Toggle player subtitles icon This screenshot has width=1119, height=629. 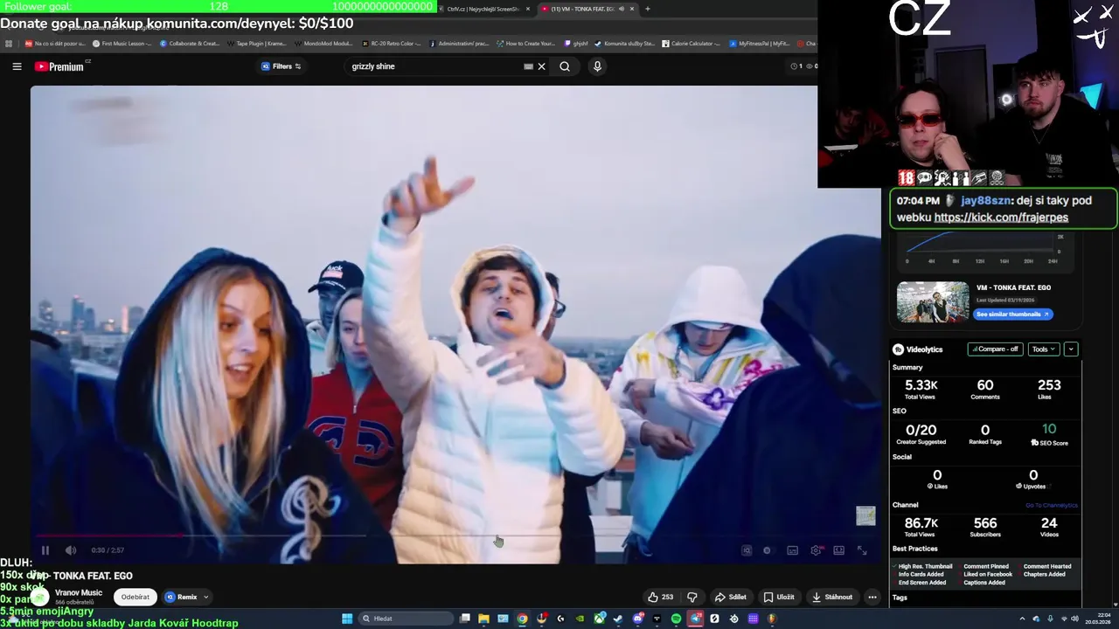(792, 550)
